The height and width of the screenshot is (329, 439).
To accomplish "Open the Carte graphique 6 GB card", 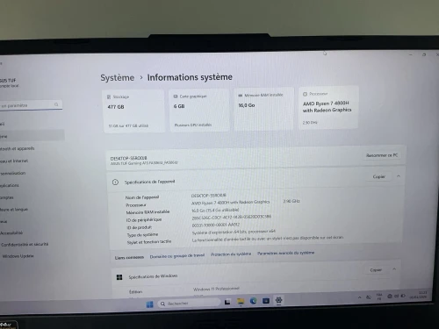I will click(199, 111).
